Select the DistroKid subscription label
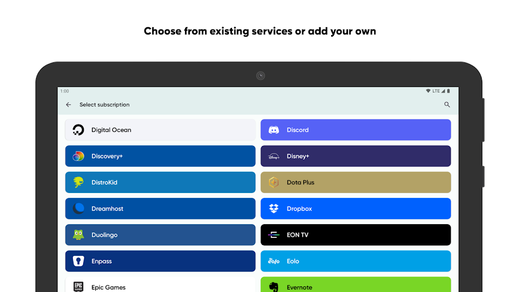The width and height of the screenshot is (520, 292). (105, 182)
